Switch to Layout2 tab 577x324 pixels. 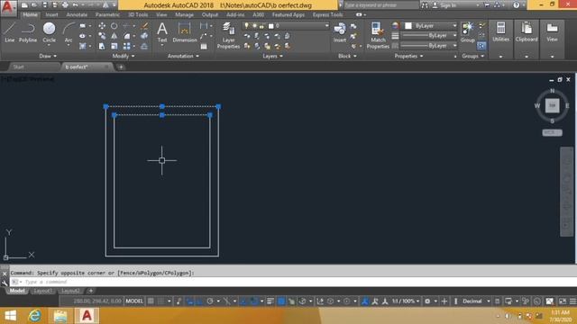[70, 291]
